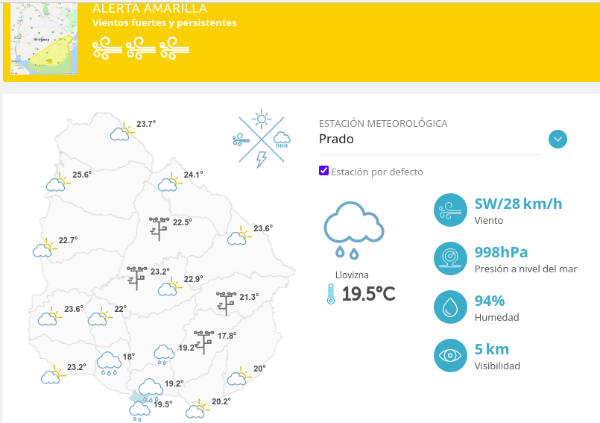Viewport: 600px width, 423px height.
Task: Click the weather phenomena cross icon
Action: pos(262,139)
